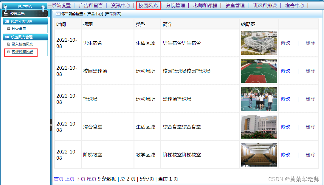
Task: Click the 校园风光管理 section header icon
Action: [x=7, y=36]
